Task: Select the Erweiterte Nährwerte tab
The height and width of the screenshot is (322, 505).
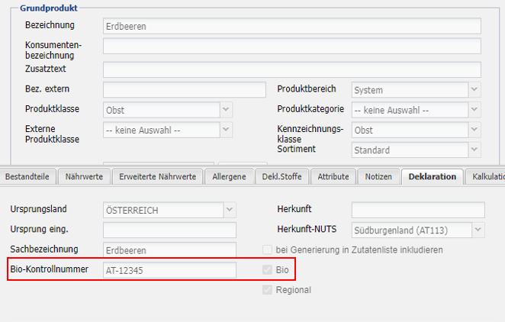Action: 158,176
